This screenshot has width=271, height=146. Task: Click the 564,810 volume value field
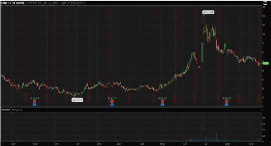point(16,110)
